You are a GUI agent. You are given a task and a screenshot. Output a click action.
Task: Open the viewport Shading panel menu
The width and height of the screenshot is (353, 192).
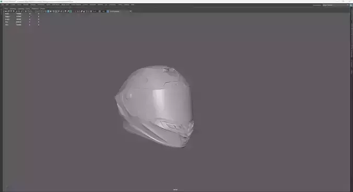tap(13, 8)
